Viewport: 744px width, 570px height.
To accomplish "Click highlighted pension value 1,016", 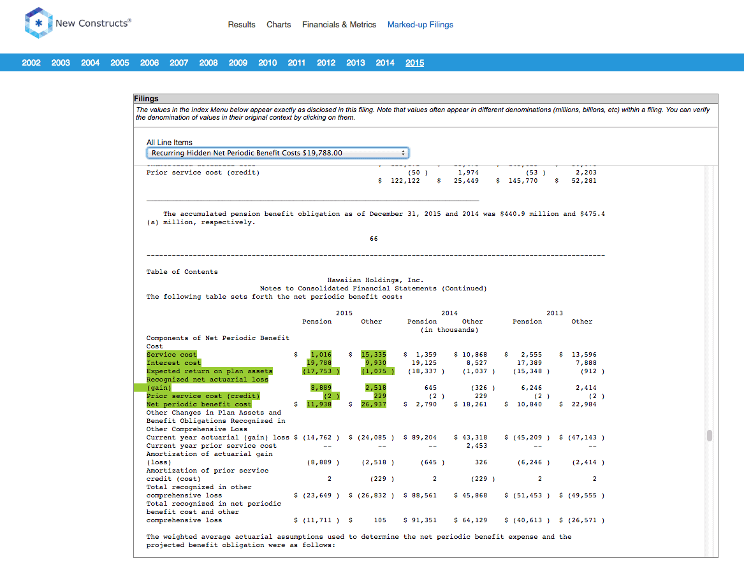I will tap(321, 354).
